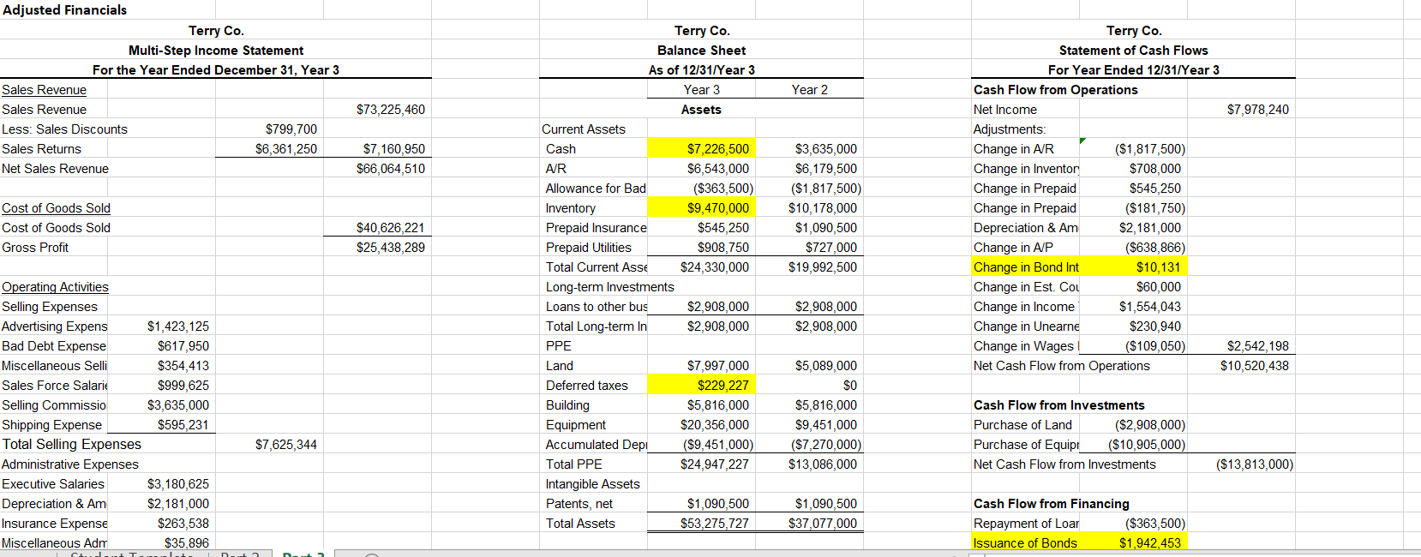
Task: Click the Cost of Goods Sold amount $40,626,221
Action: (x=391, y=228)
